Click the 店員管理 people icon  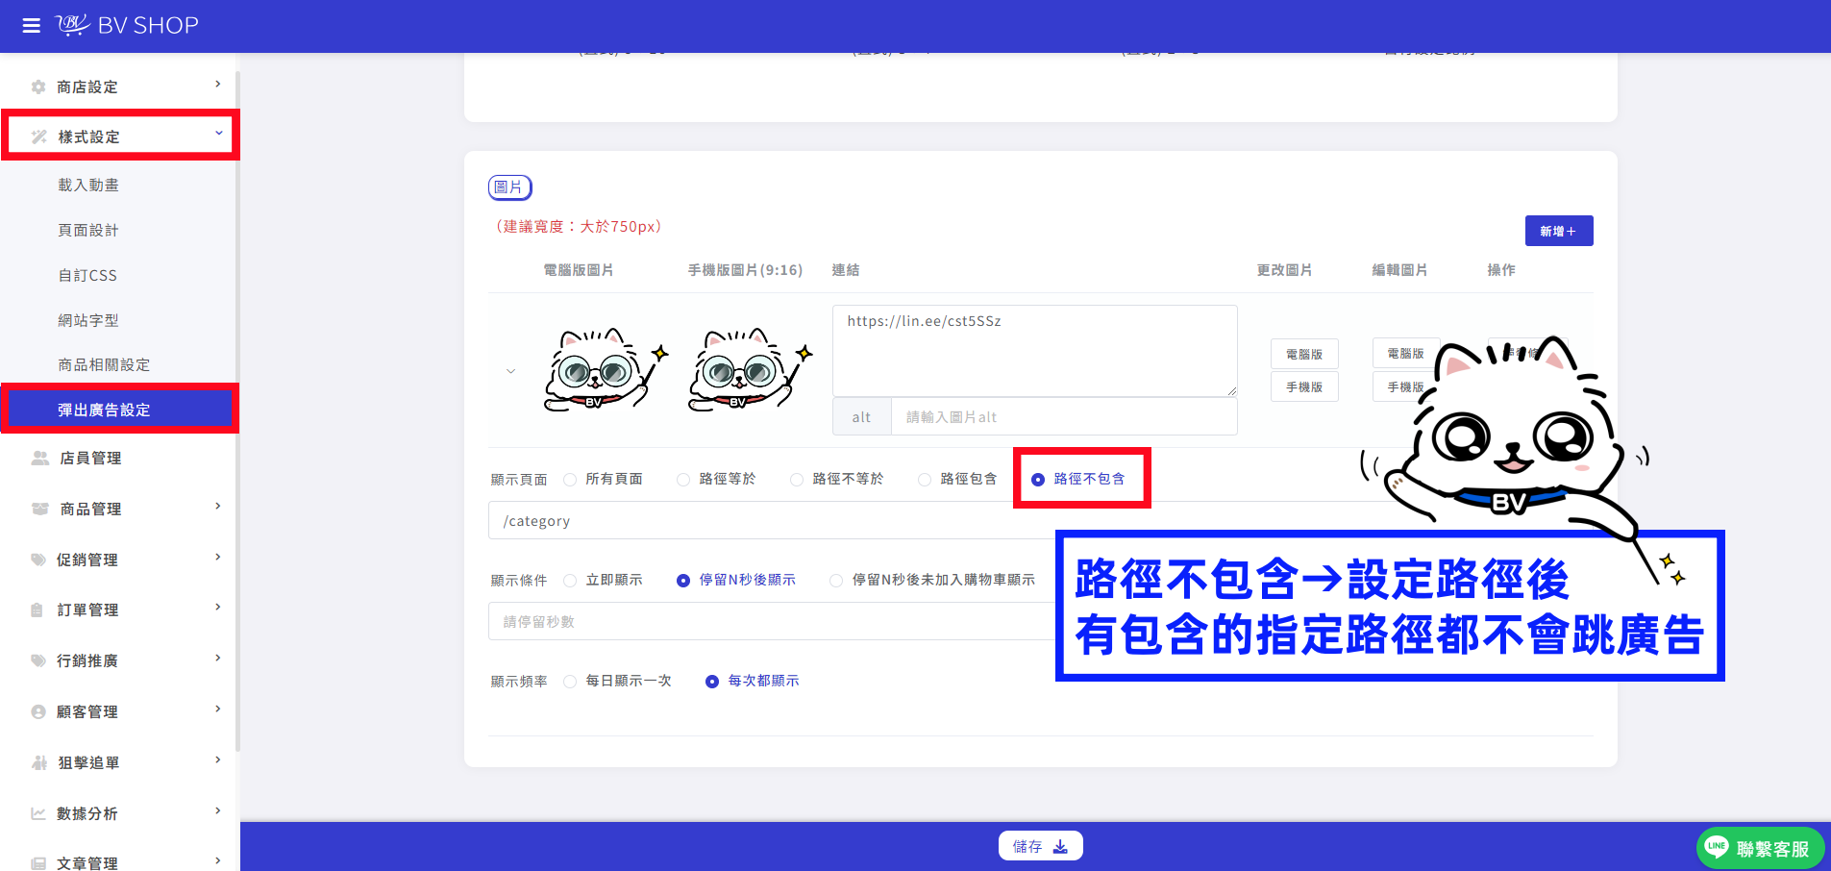(x=39, y=458)
